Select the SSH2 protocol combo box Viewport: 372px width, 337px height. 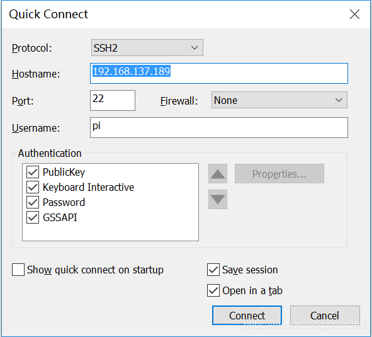coord(147,48)
